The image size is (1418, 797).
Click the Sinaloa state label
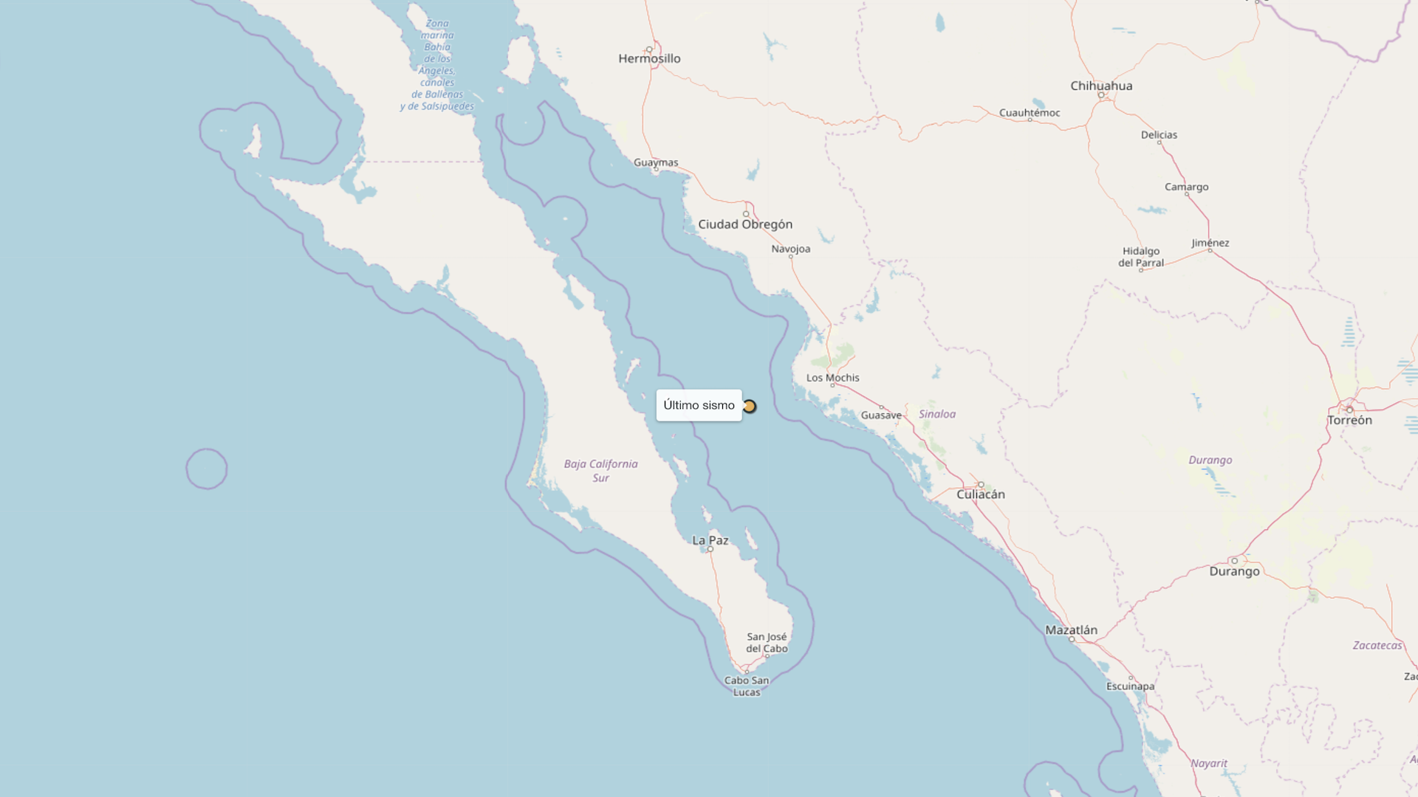937,414
